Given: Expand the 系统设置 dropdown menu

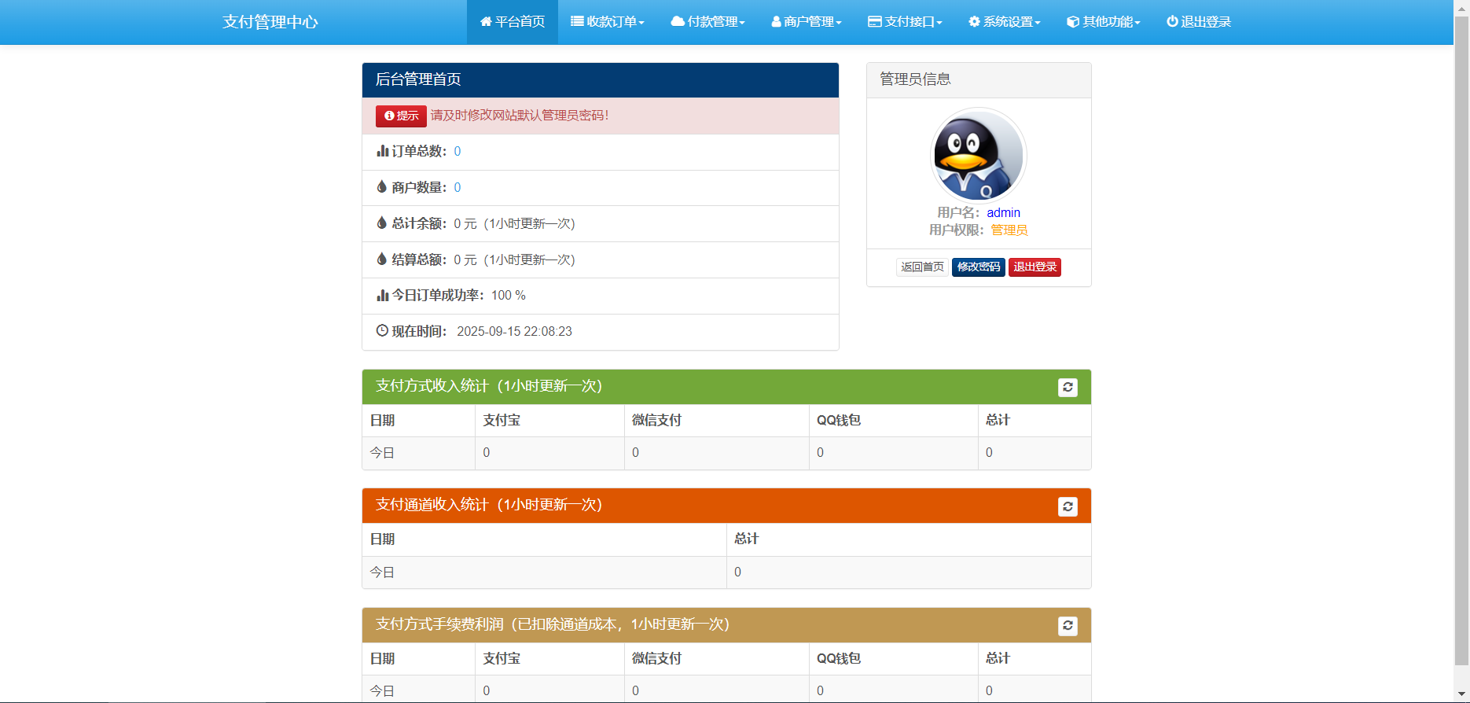Looking at the screenshot, I should point(1005,22).
